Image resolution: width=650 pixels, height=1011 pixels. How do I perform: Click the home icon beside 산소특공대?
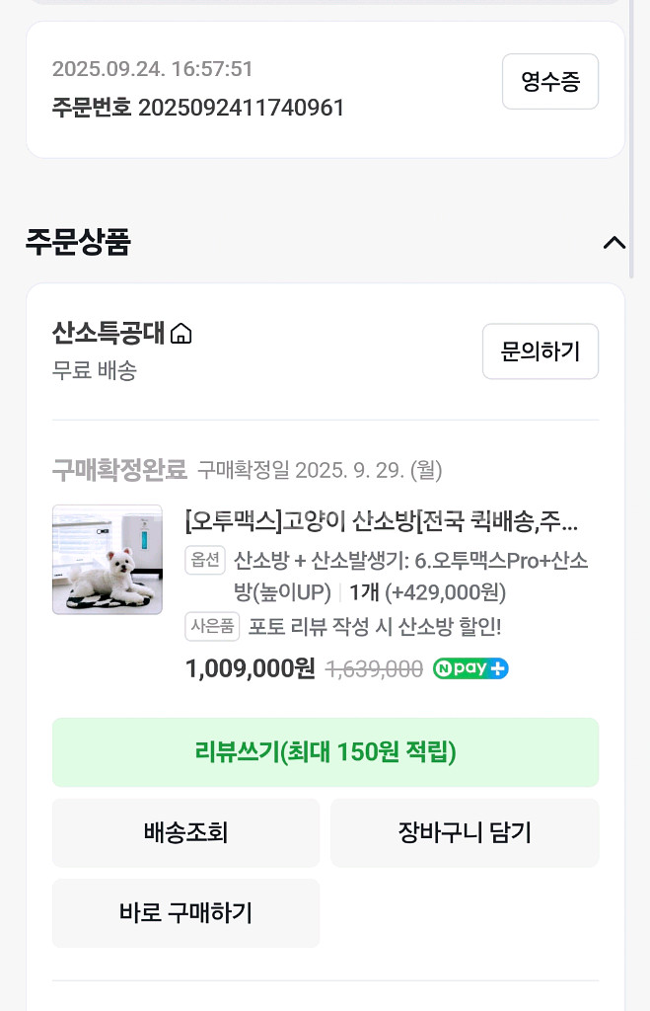[x=181, y=335]
